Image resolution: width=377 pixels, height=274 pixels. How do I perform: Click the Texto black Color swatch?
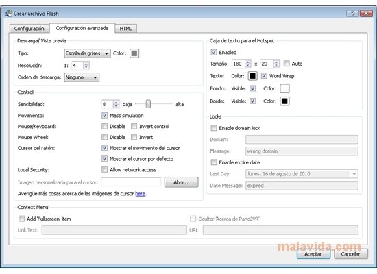point(252,76)
